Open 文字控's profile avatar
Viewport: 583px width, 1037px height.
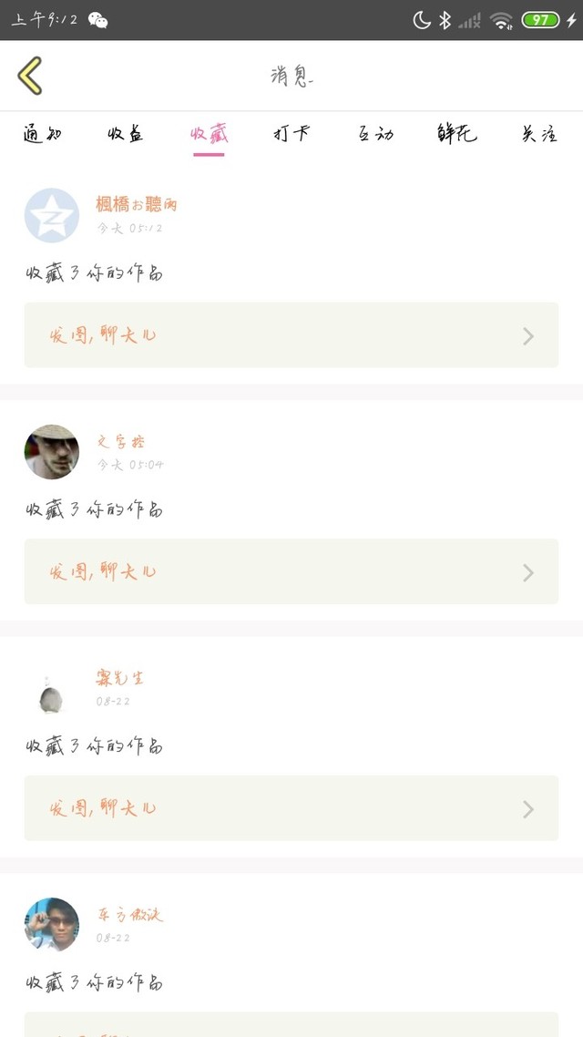[52, 452]
